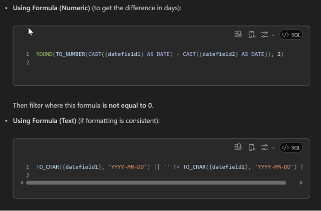
Task: Open the chevron dropdown in the TO_CHAR block toolbar
Action: point(273,148)
